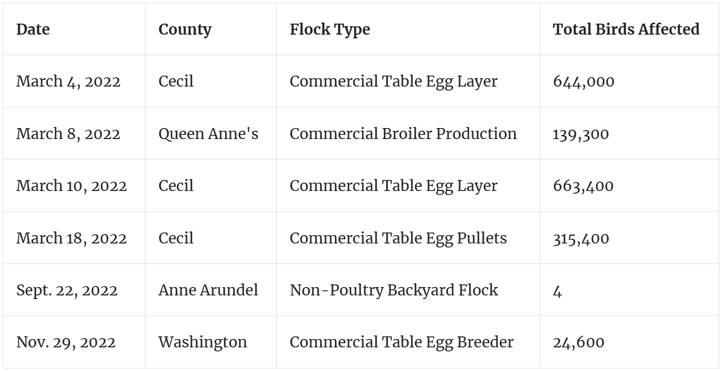
Task: Click the 315,400 birds affected value
Action: (581, 238)
